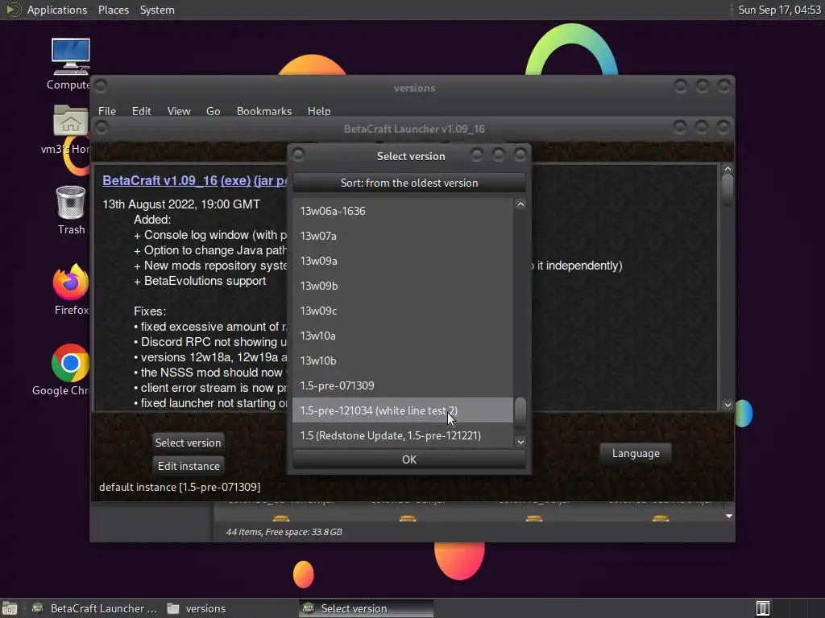
Task: Launch Firefox from the desktop
Action: point(71,290)
